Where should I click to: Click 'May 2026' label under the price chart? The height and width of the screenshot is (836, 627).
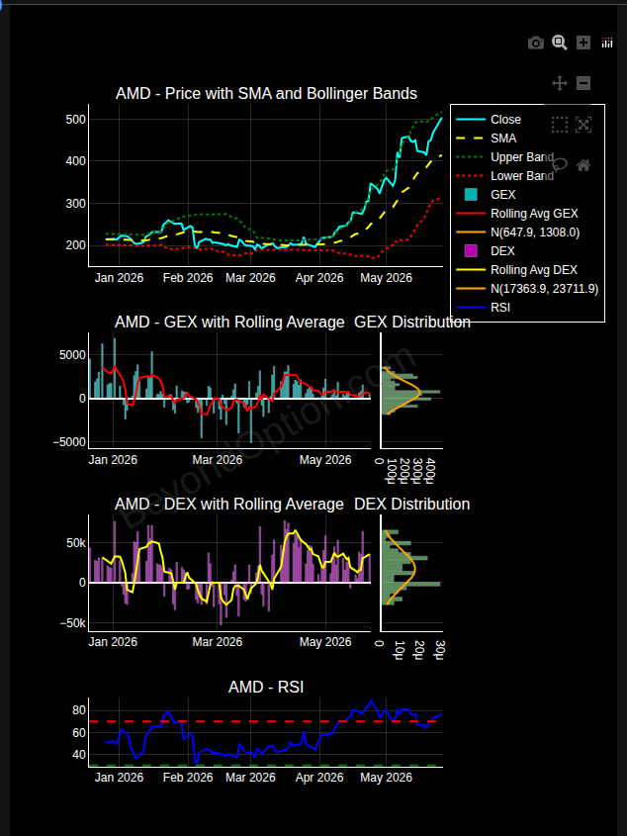tap(386, 278)
